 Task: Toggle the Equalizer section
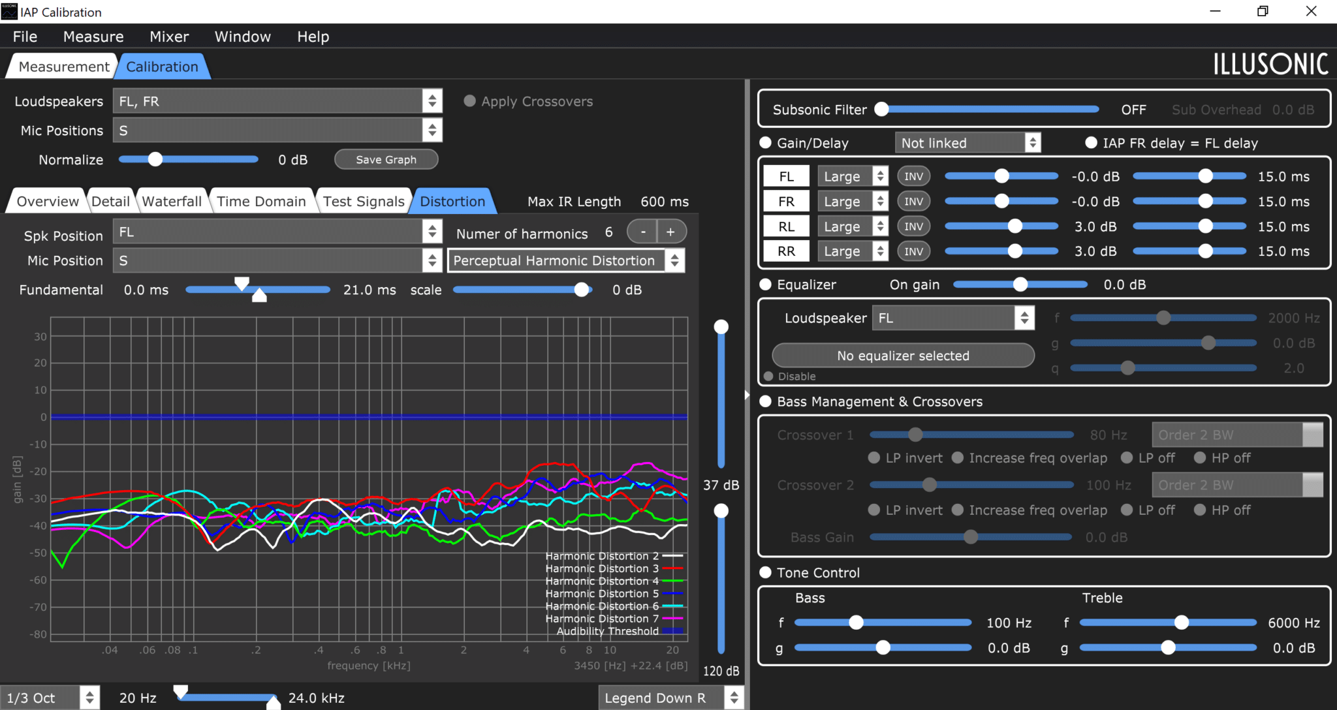pos(765,285)
